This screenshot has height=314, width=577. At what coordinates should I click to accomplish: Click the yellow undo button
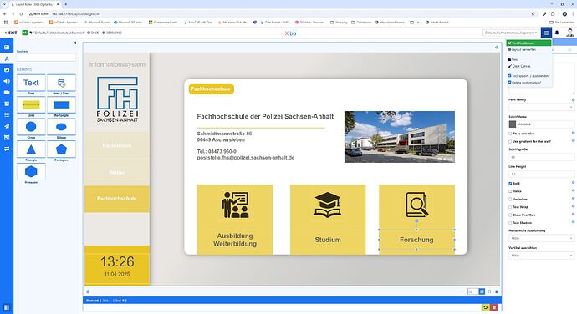485,307
